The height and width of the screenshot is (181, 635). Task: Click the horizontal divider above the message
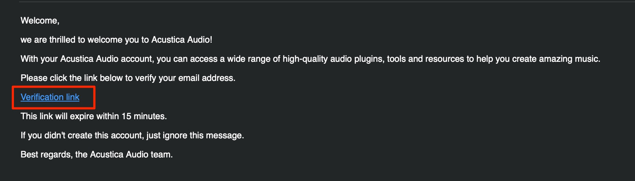point(327,2)
